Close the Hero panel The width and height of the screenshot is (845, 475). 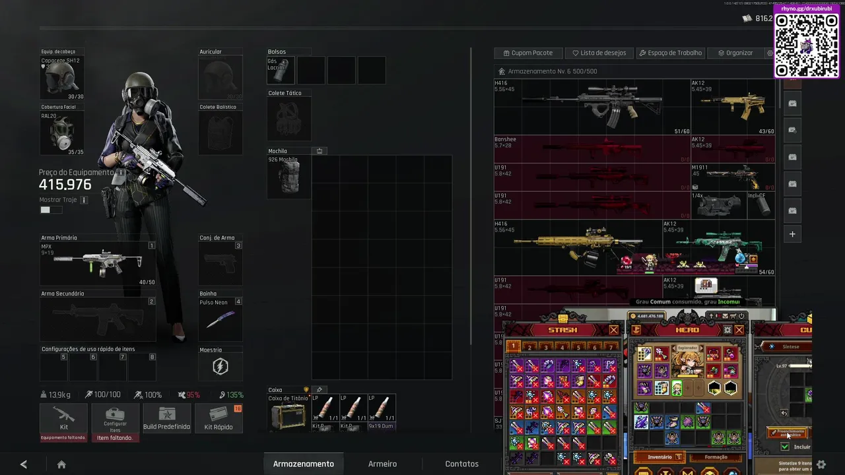click(x=739, y=330)
